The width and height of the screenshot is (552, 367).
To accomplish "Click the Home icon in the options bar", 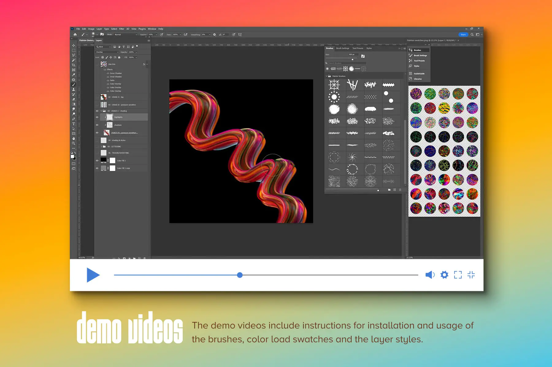I will pyautogui.click(x=75, y=35).
